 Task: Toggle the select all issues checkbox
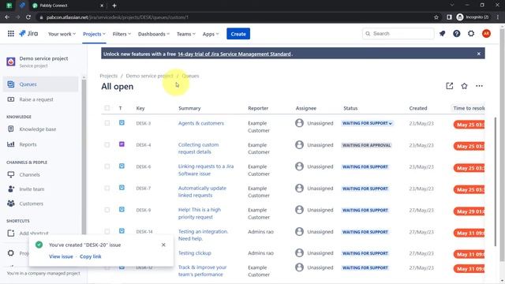click(x=107, y=108)
